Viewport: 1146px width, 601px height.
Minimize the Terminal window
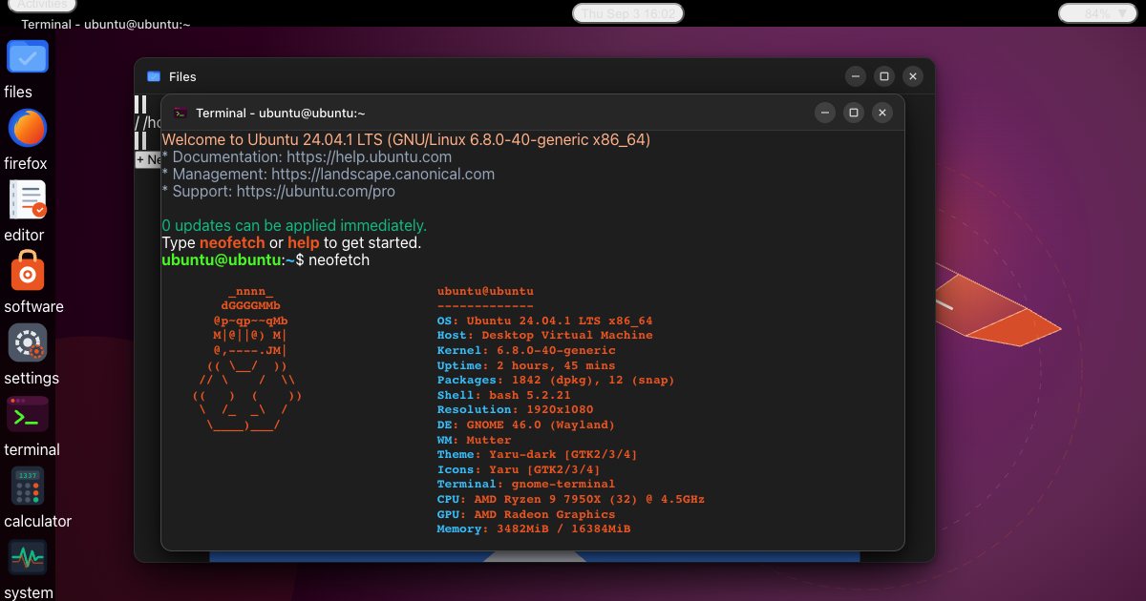(825, 113)
